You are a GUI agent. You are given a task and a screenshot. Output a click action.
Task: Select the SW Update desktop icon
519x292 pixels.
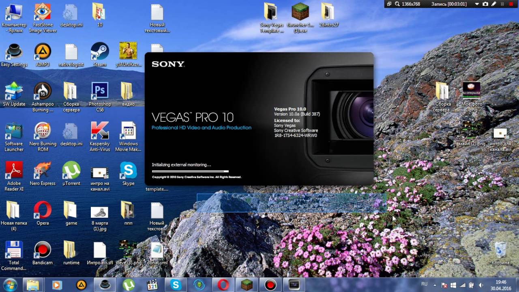tap(14, 94)
